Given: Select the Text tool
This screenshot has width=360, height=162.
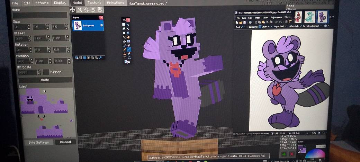Looking at the screenshot, I should (125, 57).
